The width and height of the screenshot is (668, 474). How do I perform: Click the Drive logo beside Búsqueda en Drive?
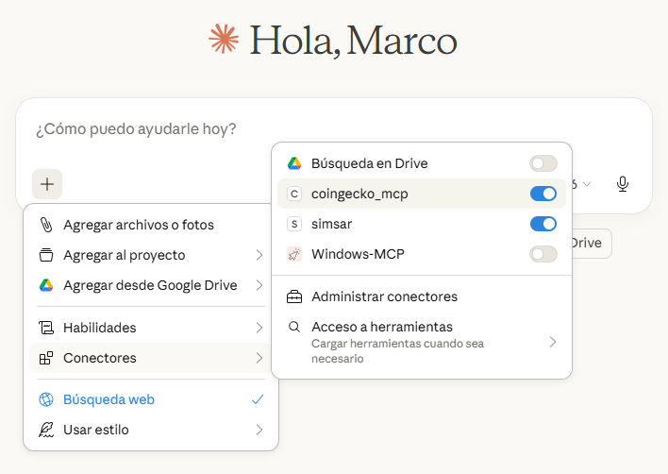[294, 163]
